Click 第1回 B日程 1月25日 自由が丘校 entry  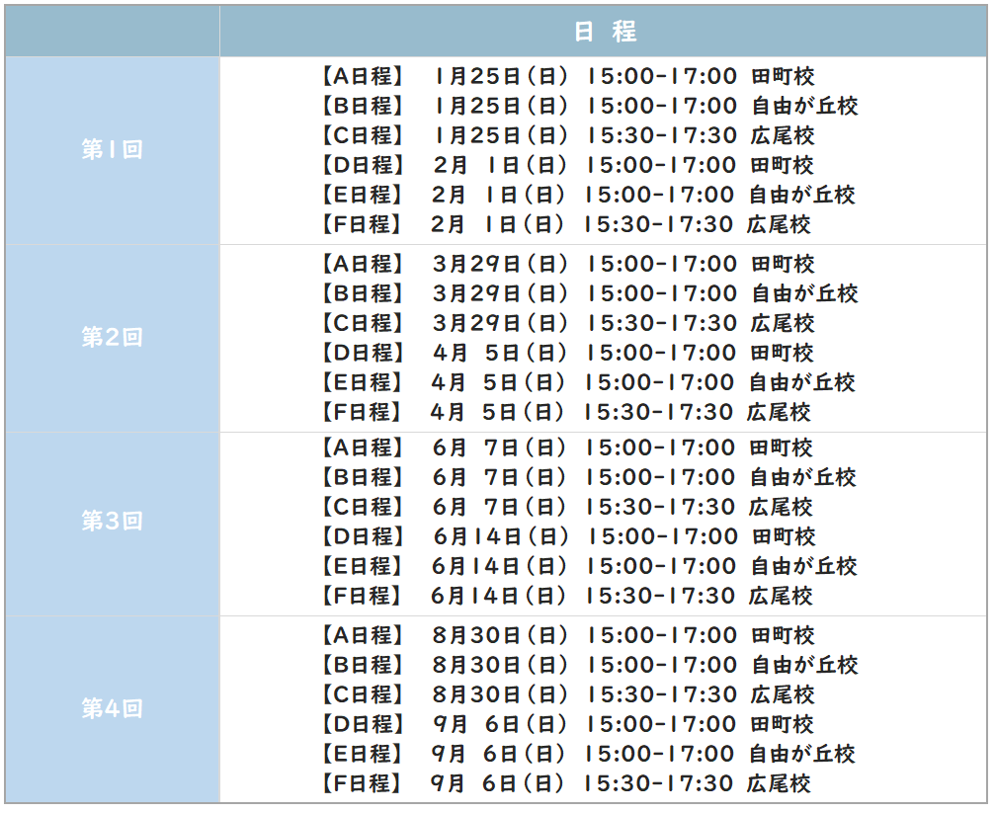coord(588,106)
